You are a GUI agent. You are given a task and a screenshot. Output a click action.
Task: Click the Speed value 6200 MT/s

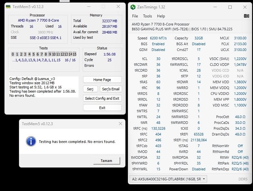(x=158, y=38)
